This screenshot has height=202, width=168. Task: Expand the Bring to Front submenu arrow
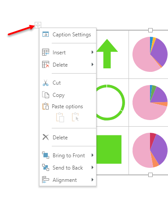click(x=92, y=155)
